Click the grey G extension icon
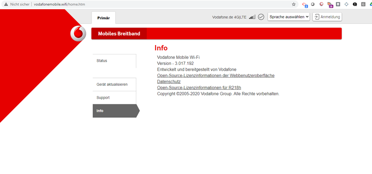Viewport: 372px width, 174px height. click(x=363, y=4)
